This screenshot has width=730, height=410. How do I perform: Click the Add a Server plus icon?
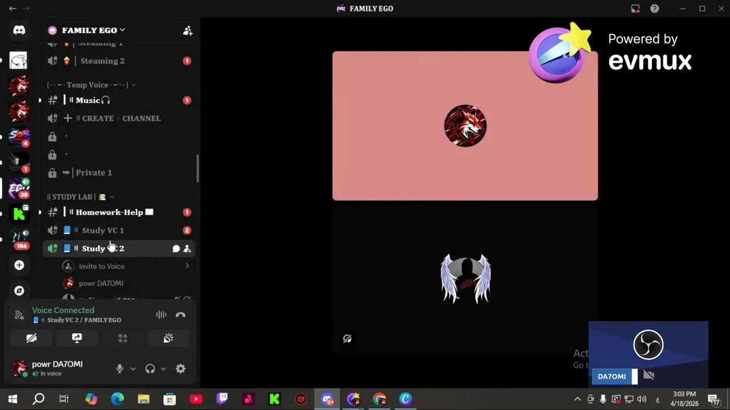(x=19, y=265)
